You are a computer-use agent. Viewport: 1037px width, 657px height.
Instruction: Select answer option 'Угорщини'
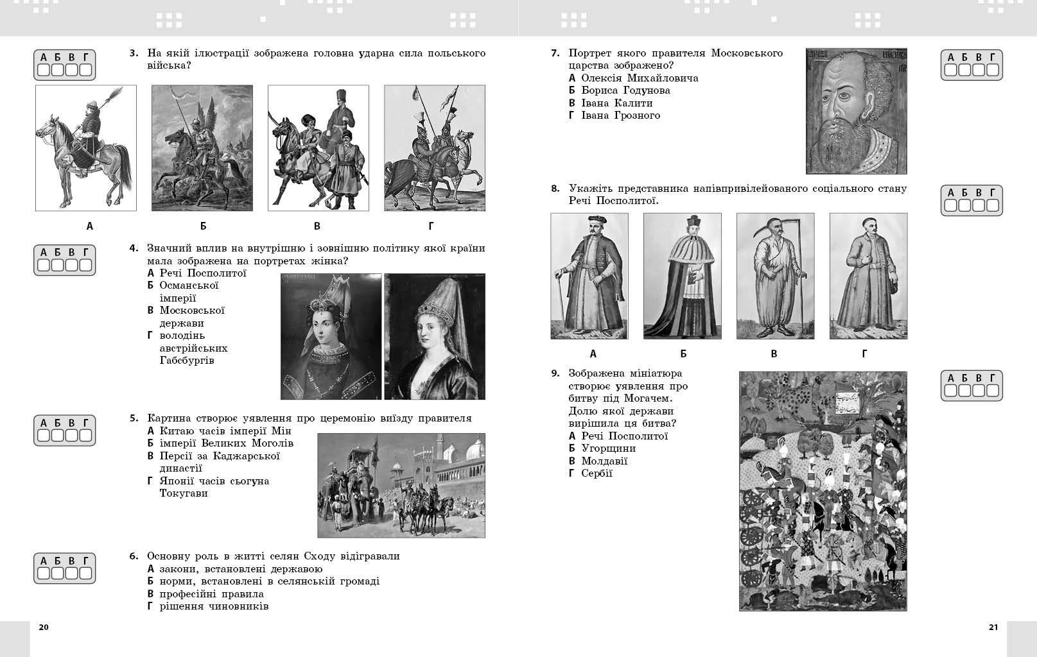click(608, 448)
